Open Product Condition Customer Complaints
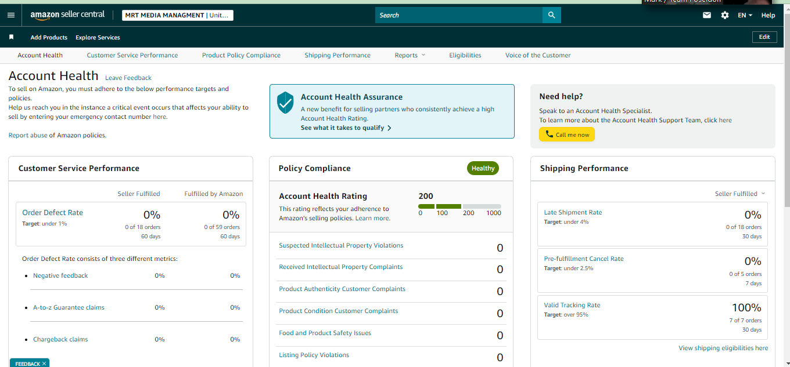790x367 pixels. [x=339, y=311]
